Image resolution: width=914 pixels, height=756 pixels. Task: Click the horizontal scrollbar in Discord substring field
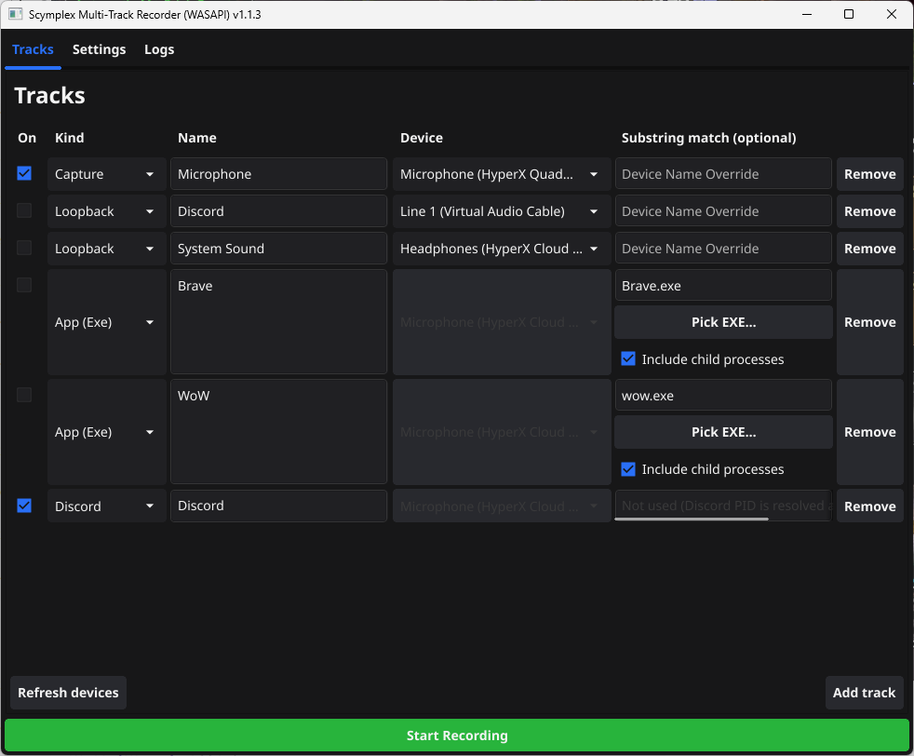692,519
